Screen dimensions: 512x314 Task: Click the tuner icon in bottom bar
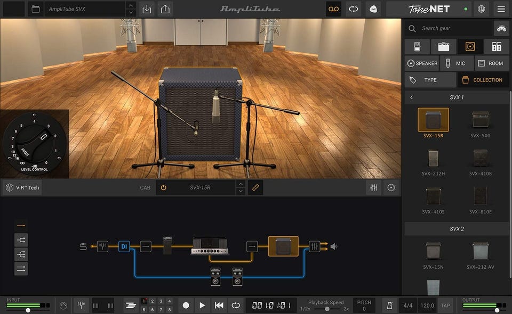coord(81,305)
